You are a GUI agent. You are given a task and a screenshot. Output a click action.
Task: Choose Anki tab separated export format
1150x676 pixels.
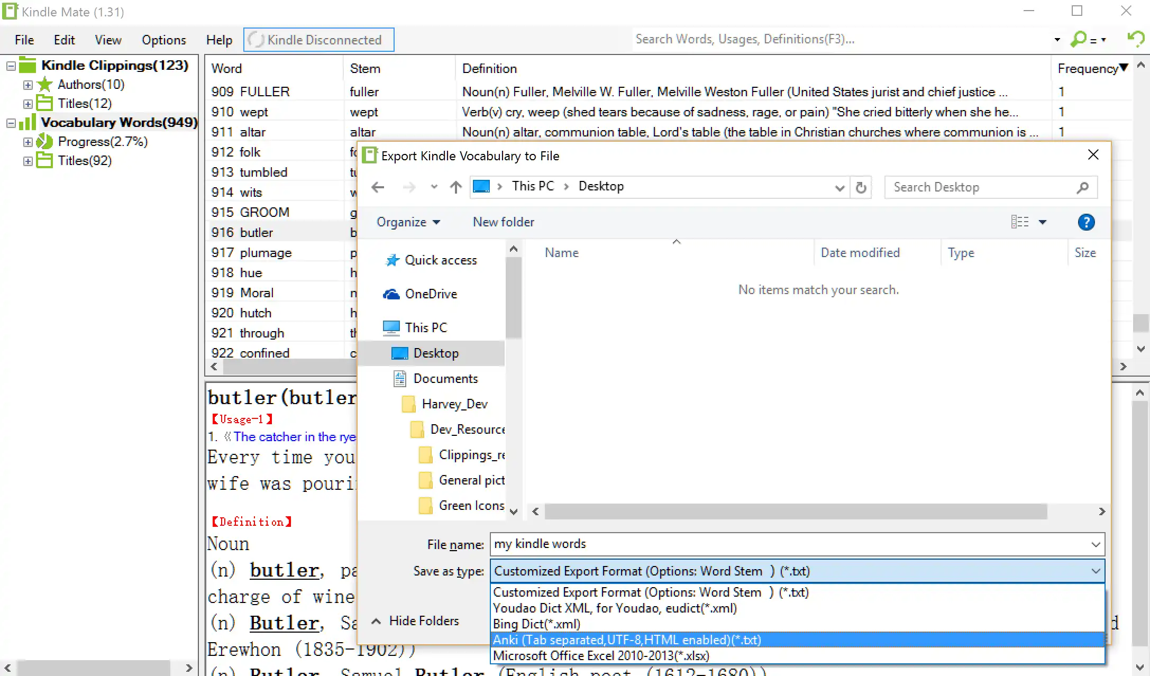tap(798, 640)
